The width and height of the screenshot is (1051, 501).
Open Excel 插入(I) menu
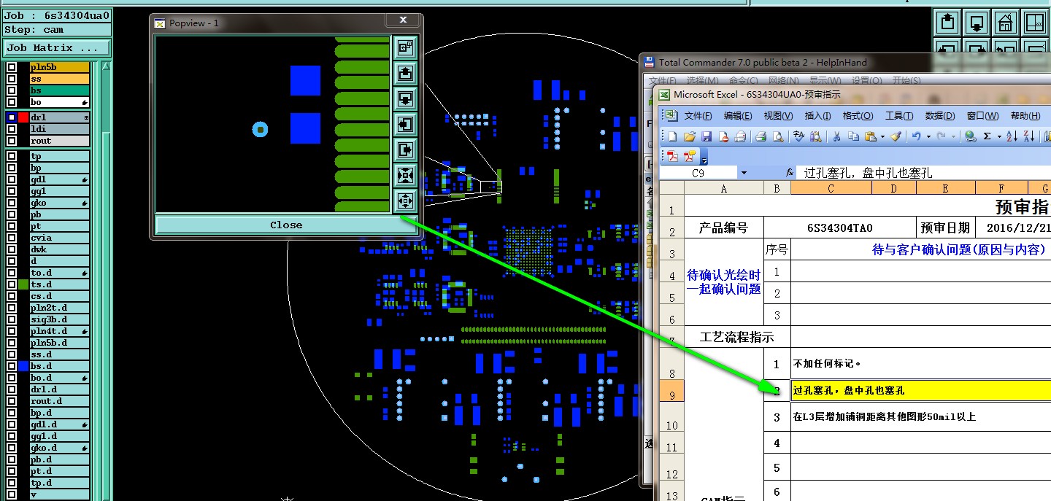pos(817,116)
